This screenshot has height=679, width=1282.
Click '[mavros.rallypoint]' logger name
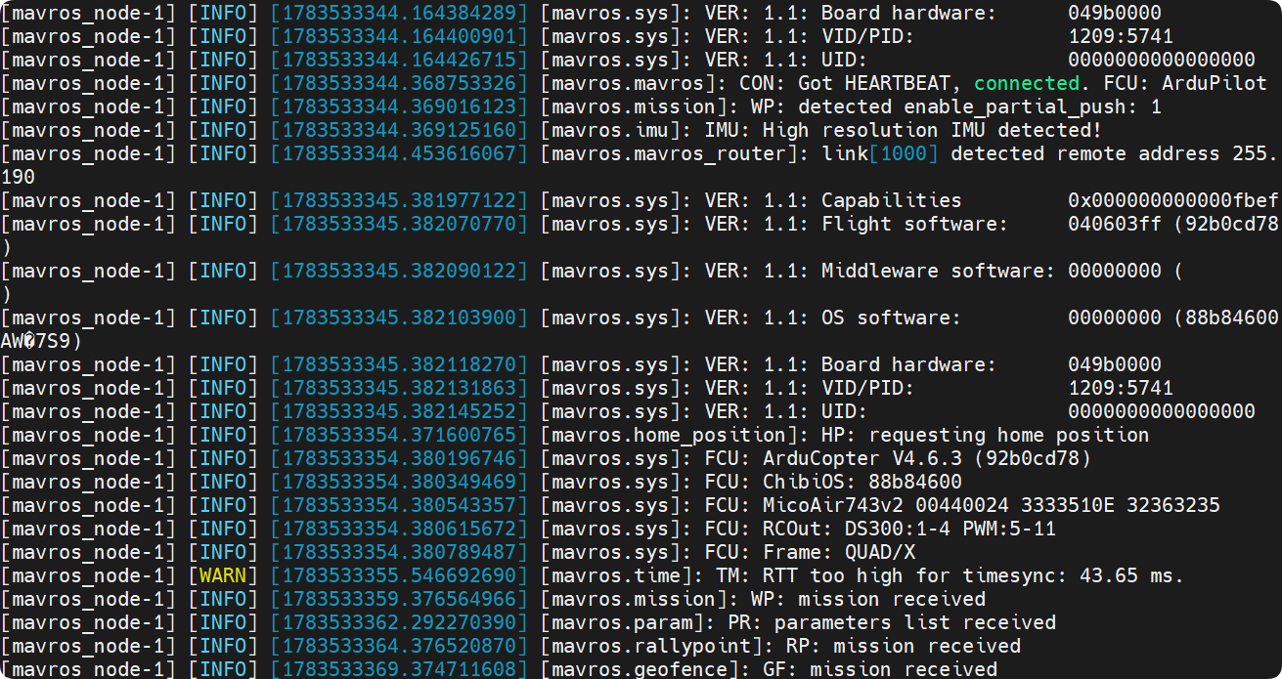(657, 646)
